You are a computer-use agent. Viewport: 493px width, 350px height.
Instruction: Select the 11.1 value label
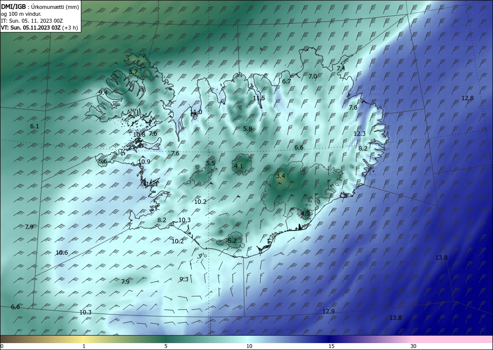pos(152,184)
